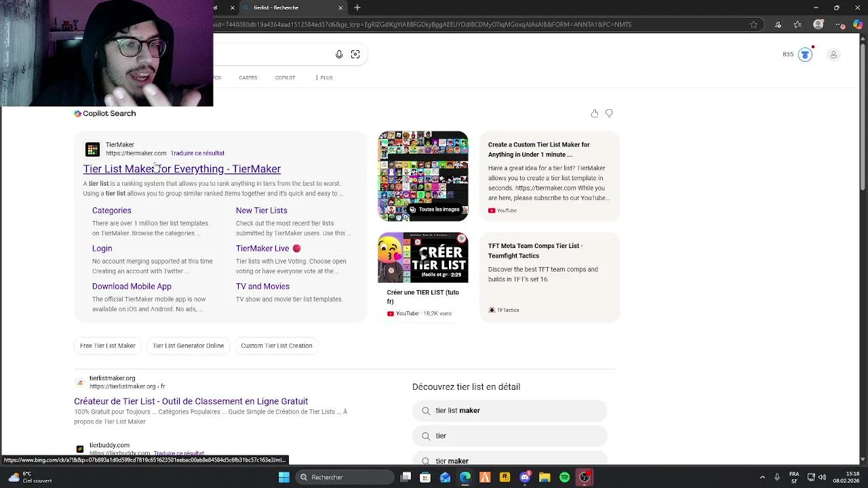Click the tray volume speaker icon
The width and height of the screenshot is (868, 488).
[821, 477]
